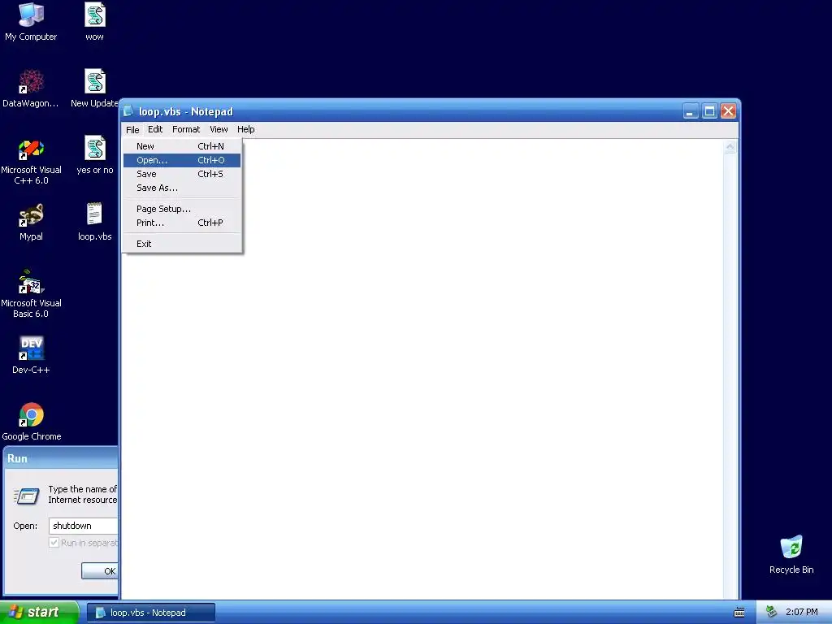Select Dev-C++ desktop icon
Viewport: 832px width, 624px height.
coord(31,355)
